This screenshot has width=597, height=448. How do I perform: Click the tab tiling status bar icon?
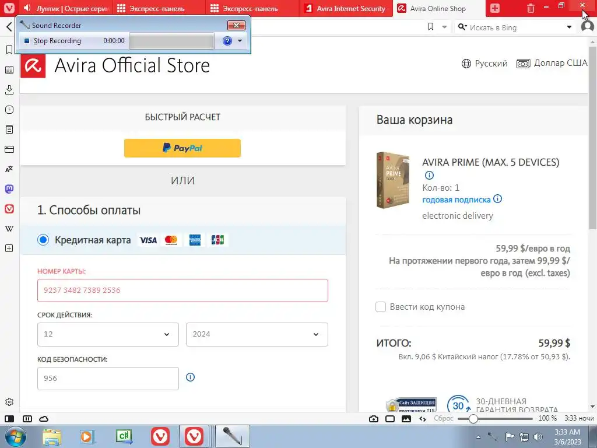pos(27,419)
